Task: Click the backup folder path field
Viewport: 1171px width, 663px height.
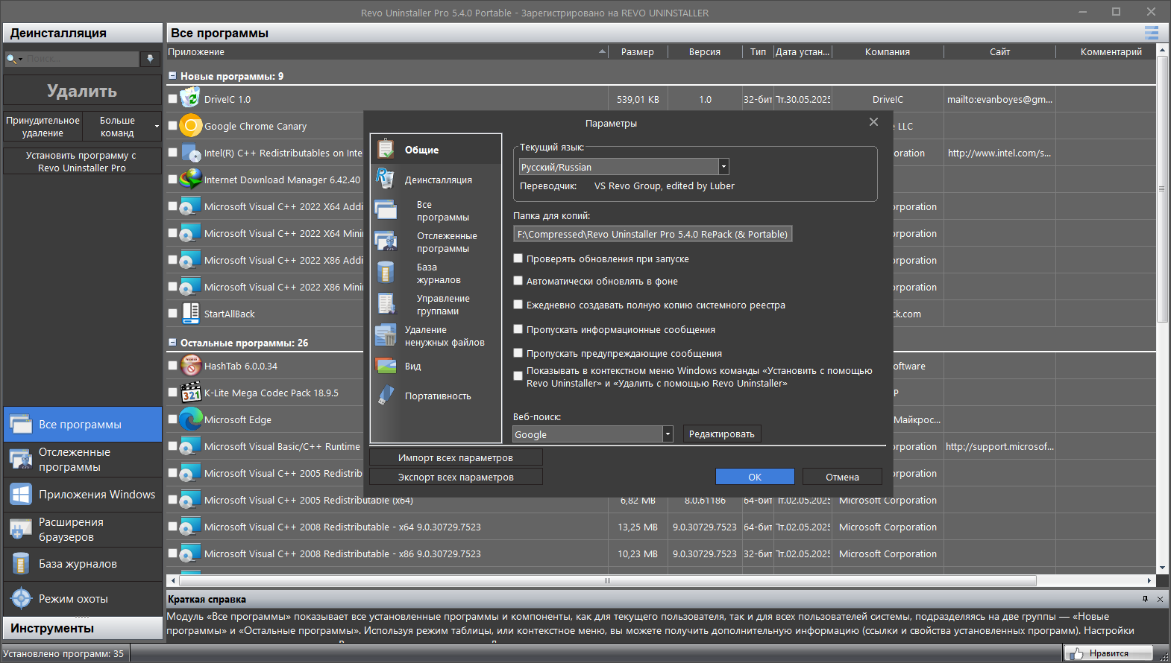Action: [653, 234]
